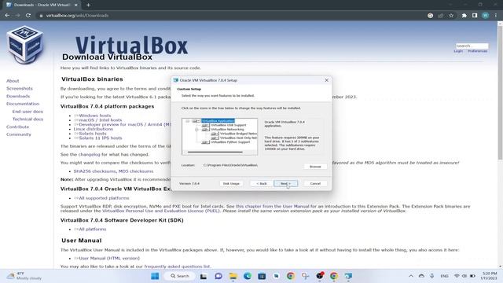
Task: Click Browse to change install location
Action: pyautogui.click(x=315, y=167)
